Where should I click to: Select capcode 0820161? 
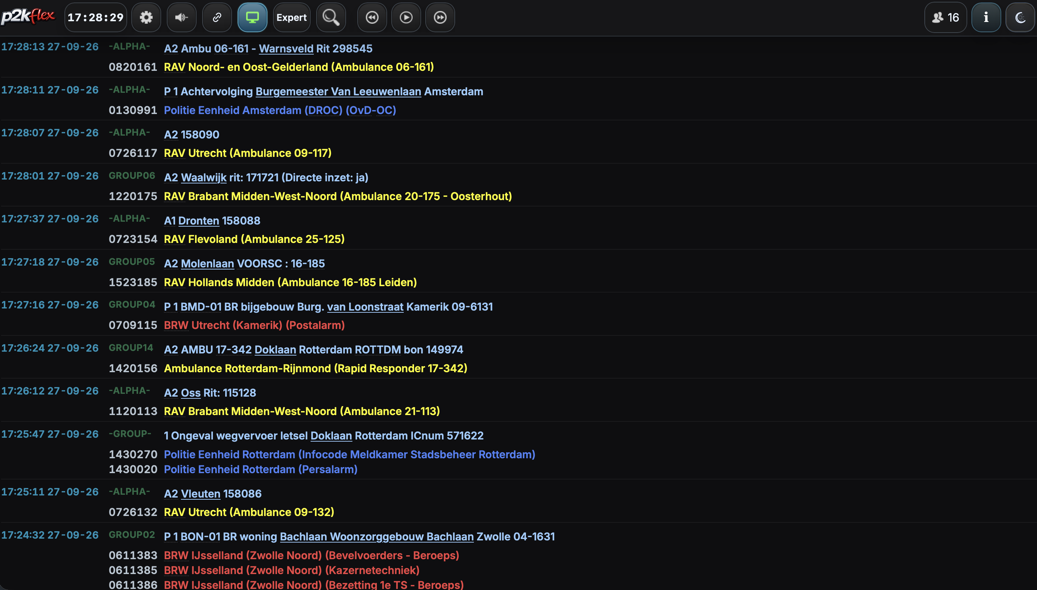[133, 67]
